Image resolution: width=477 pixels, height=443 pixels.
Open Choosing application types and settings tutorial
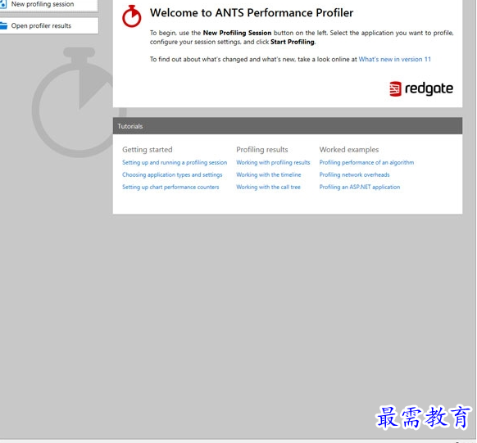coord(172,174)
